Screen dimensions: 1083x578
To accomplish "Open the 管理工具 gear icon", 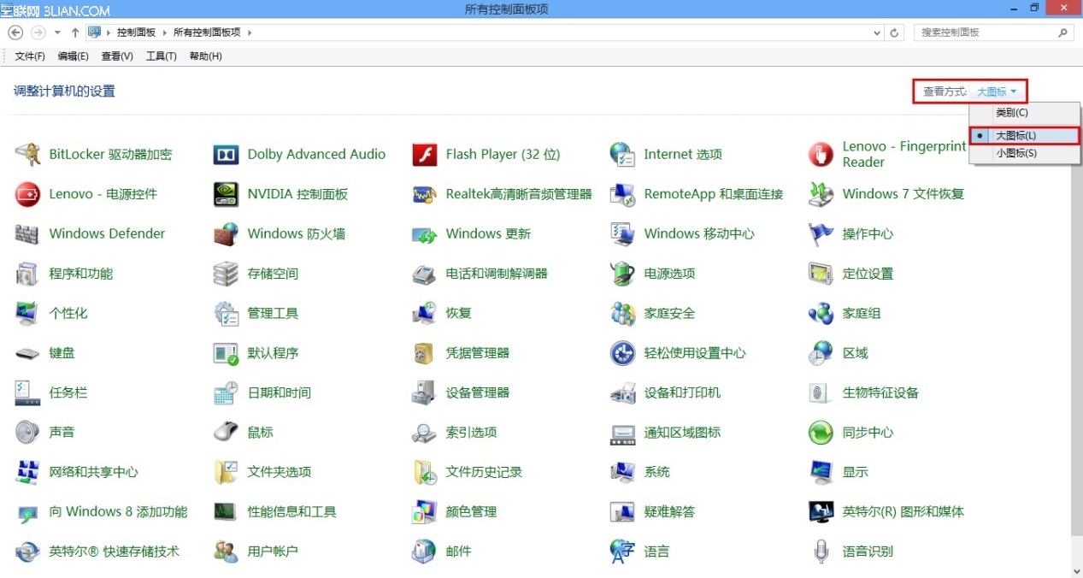I will (x=226, y=314).
